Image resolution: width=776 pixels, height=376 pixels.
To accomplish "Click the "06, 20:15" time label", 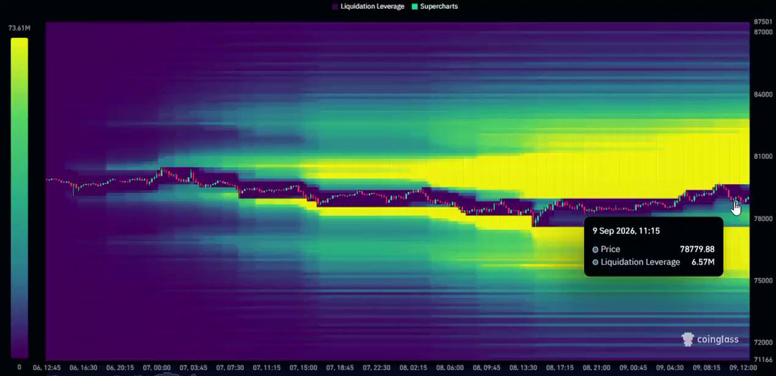I will pyautogui.click(x=119, y=367).
